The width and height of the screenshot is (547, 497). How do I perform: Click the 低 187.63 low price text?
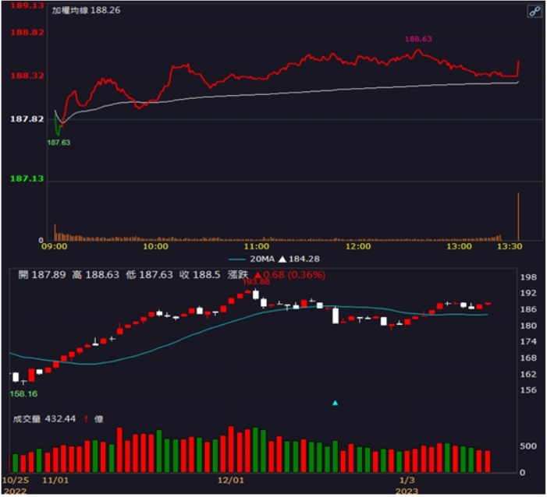pyautogui.click(x=149, y=275)
